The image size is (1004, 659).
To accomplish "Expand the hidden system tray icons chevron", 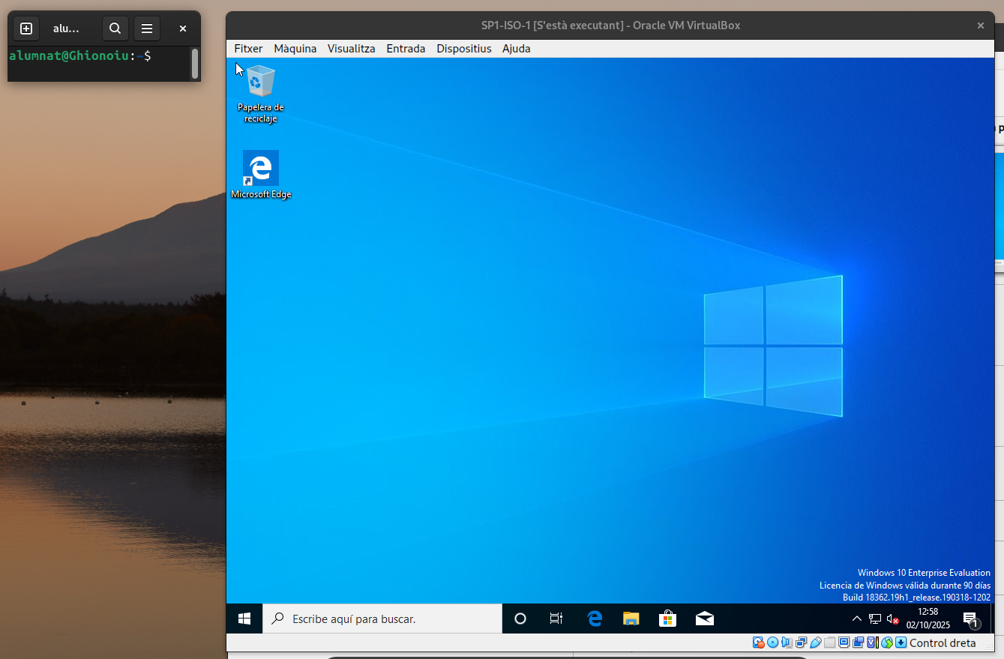I will [856, 619].
